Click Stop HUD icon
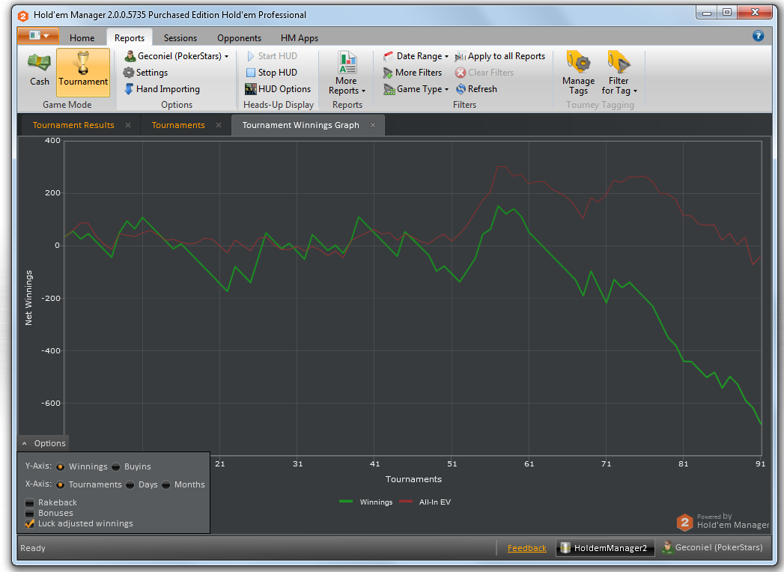 251,73
